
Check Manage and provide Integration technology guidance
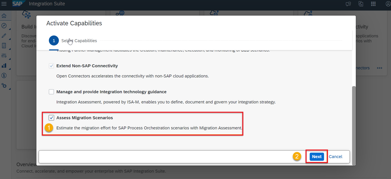click(51, 92)
